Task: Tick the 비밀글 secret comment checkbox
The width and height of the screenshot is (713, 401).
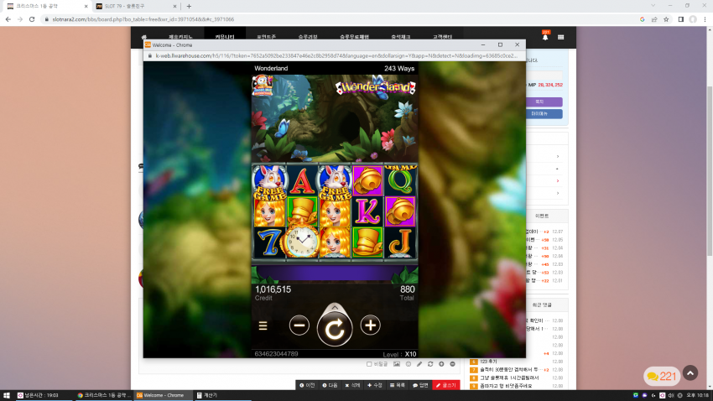Action: coord(369,364)
